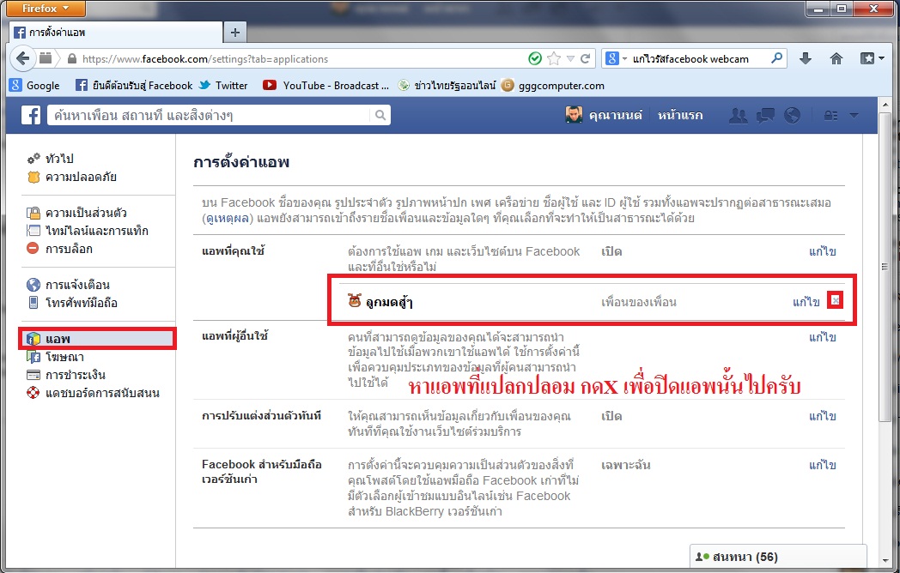Open the account dropdown arrow
The width and height of the screenshot is (900, 573).
(854, 115)
